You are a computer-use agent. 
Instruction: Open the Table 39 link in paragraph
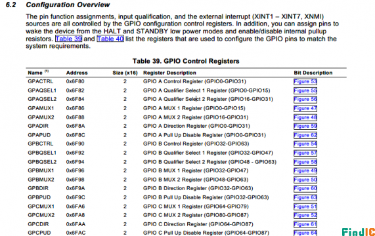click(69, 39)
